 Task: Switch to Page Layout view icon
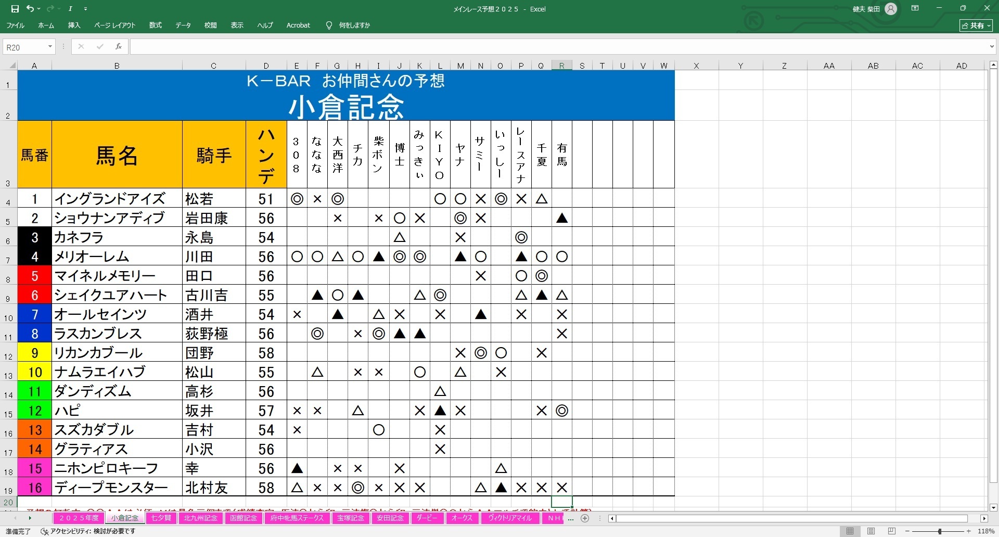[x=870, y=531]
